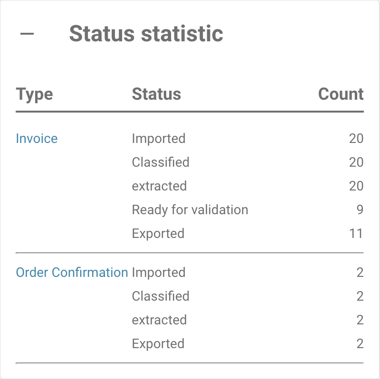380x379 pixels.
Task: Open the Order Confirmation type link
Action: pos(72,272)
